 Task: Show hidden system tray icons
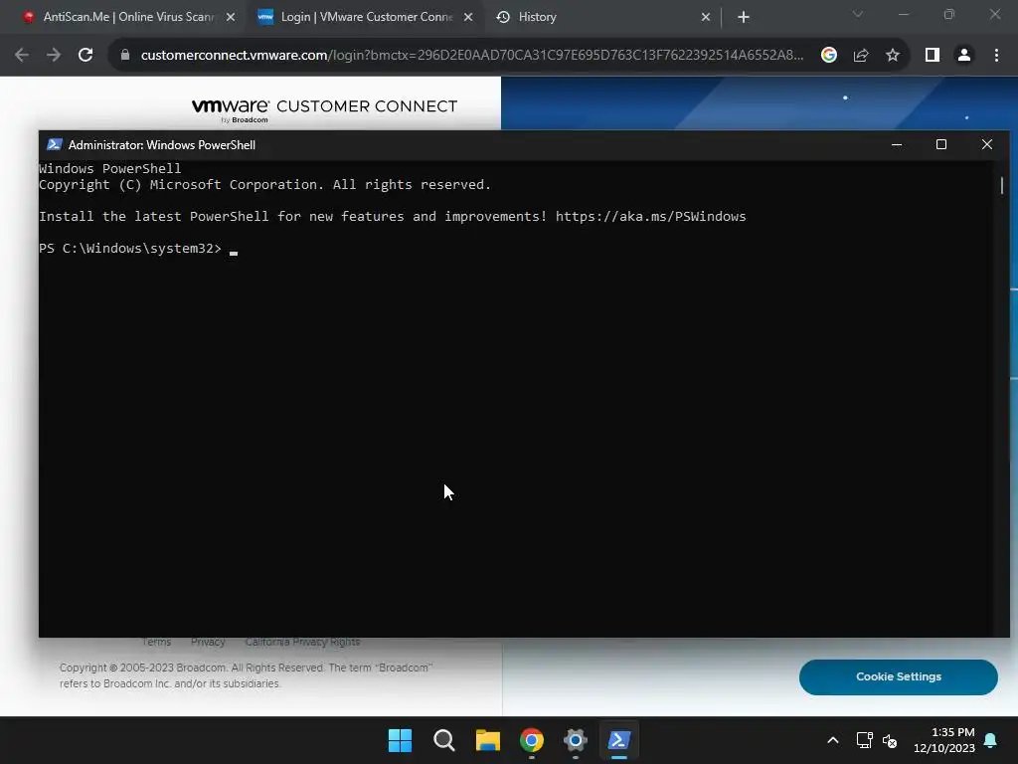tap(833, 740)
